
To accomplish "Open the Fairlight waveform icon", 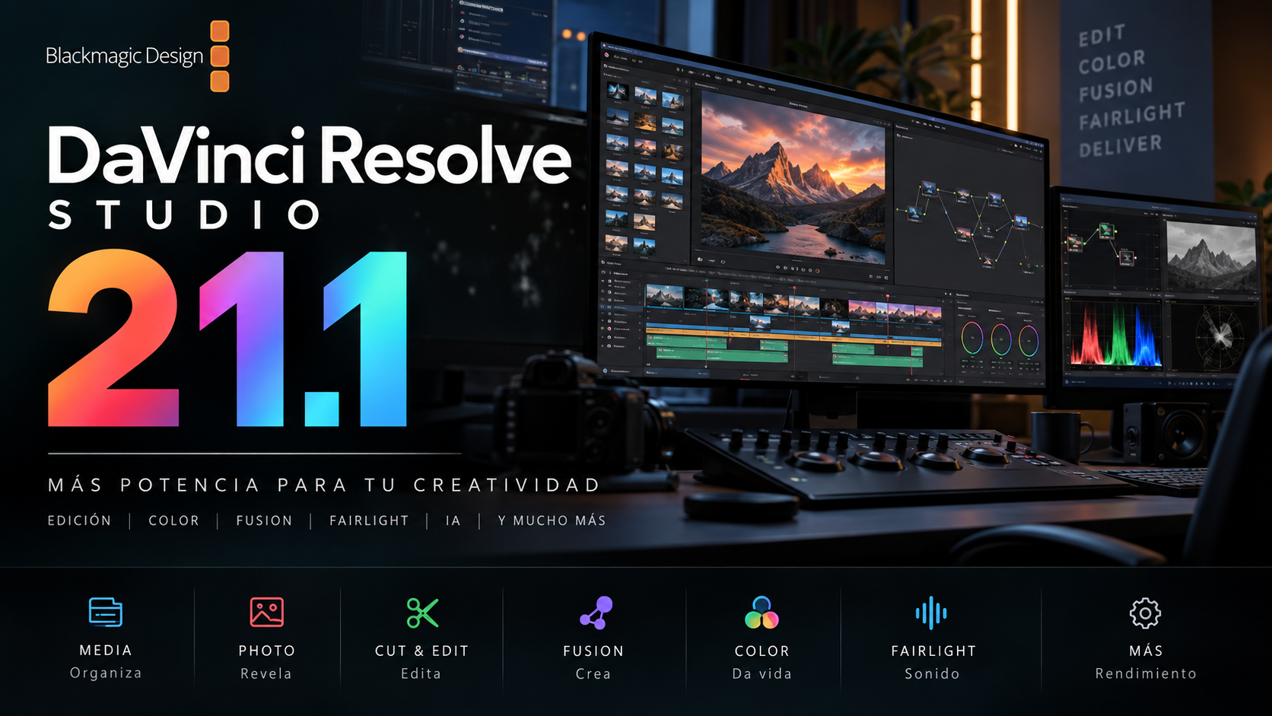I will (x=931, y=613).
